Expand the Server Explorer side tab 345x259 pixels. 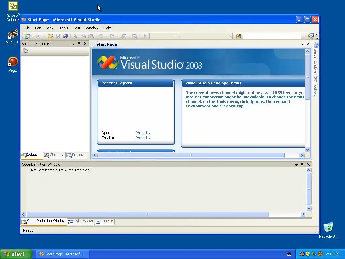[x=316, y=59]
